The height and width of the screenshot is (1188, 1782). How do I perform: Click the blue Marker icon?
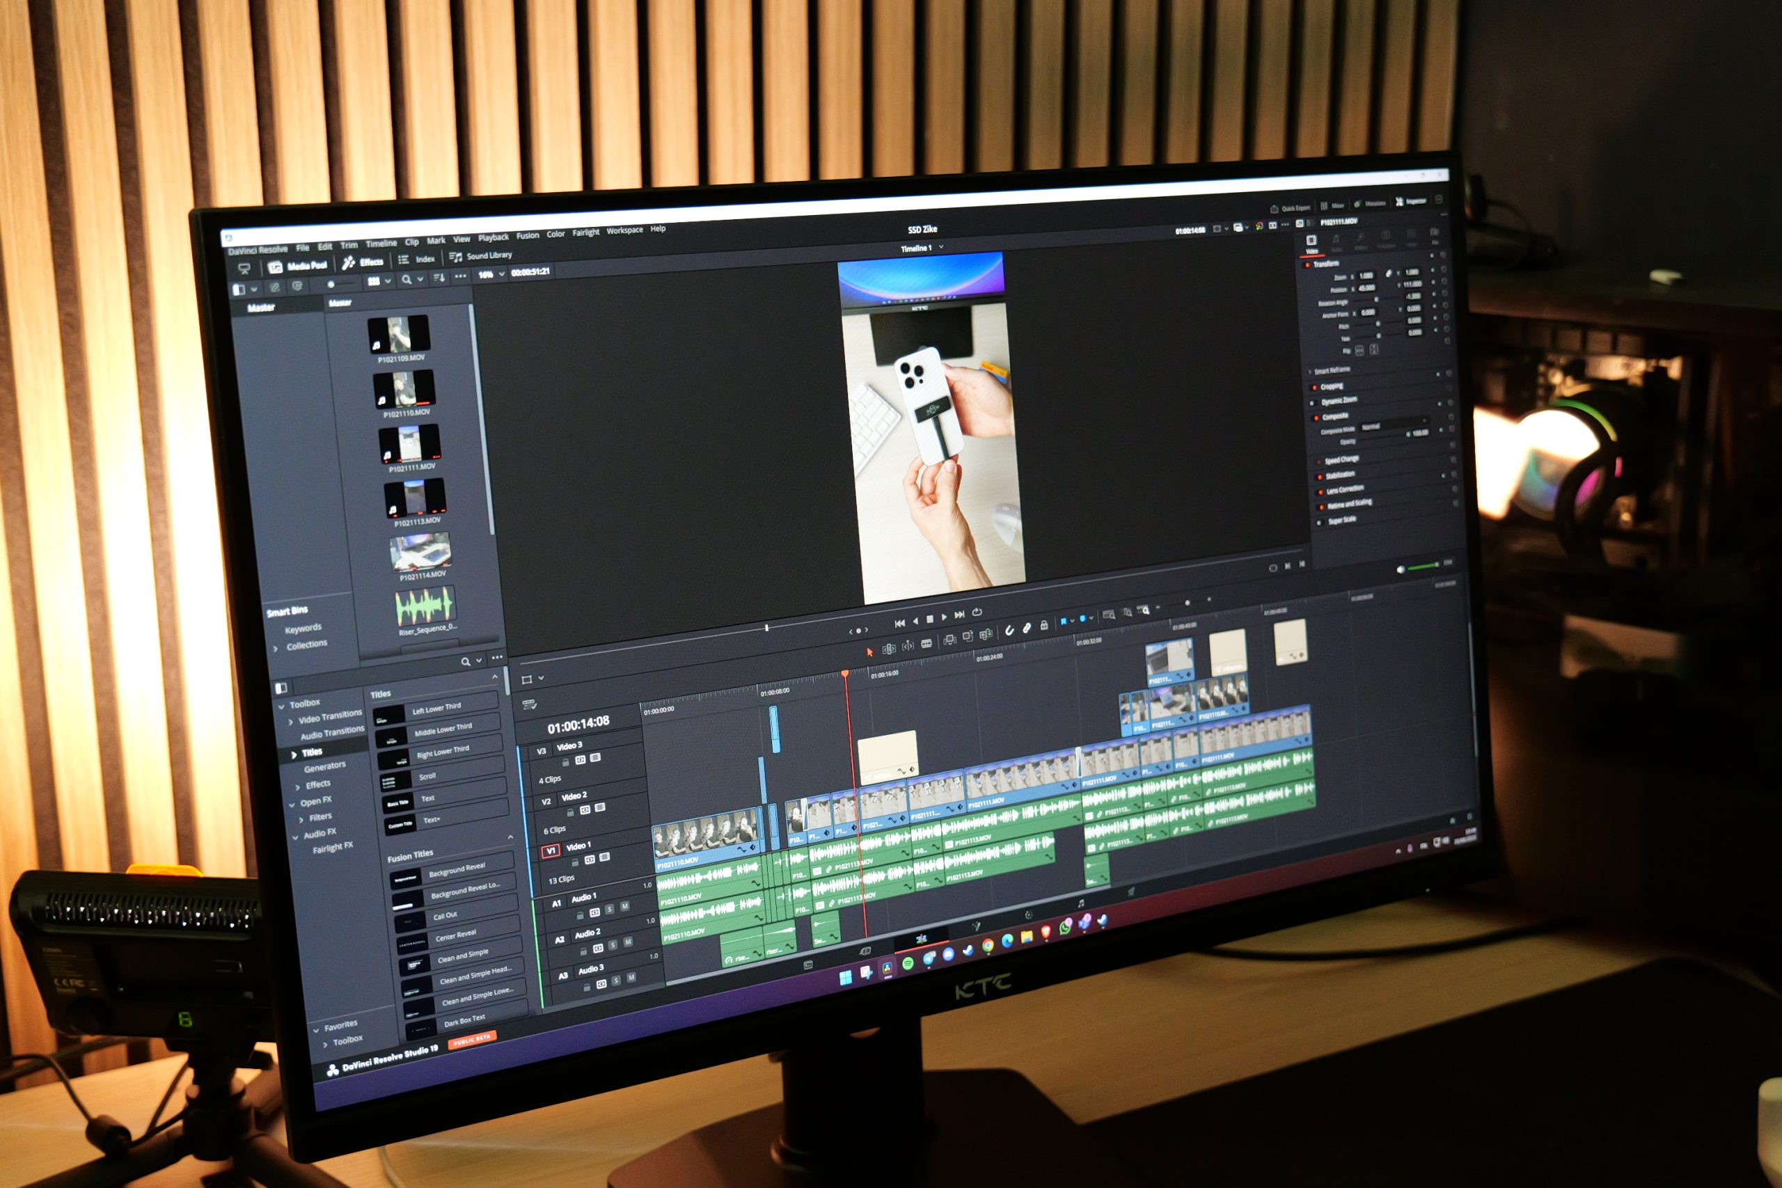tap(1082, 619)
